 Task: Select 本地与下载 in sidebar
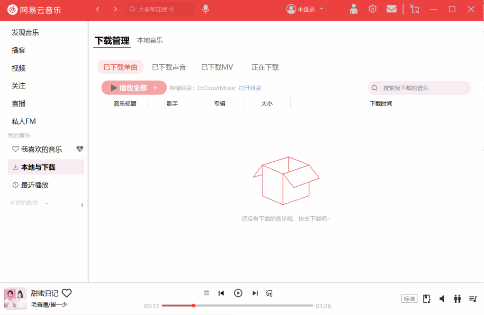(45, 167)
